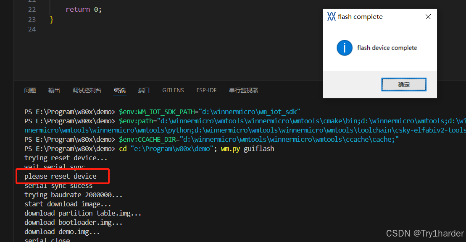Switch to the GITLENS tab
The height and width of the screenshot is (242, 466).
(173, 90)
